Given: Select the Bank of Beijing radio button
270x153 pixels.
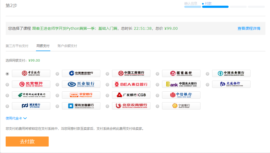Looking at the screenshot, I should pos(7,85).
